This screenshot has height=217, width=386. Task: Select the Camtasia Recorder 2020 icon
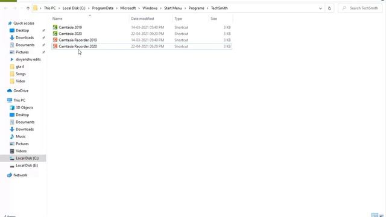point(55,46)
